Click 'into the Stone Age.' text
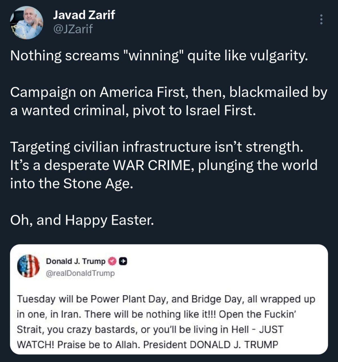The width and height of the screenshot is (338, 362). point(72,184)
